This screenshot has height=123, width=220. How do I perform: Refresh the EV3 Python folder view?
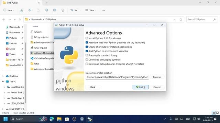coord(181,19)
